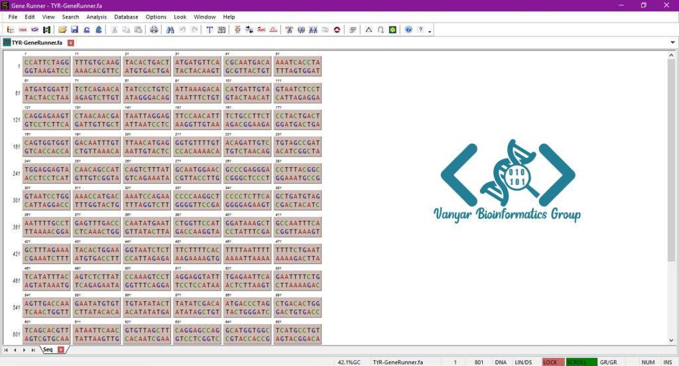Screen dimensions: 679x366
Task: Toggle the LIN/DS status indicator
Action: click(x=523, y=362)
